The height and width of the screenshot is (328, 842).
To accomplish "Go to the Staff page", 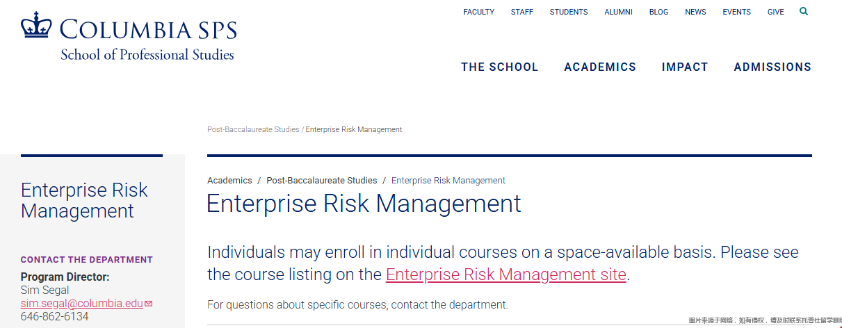I will point(522,12).
